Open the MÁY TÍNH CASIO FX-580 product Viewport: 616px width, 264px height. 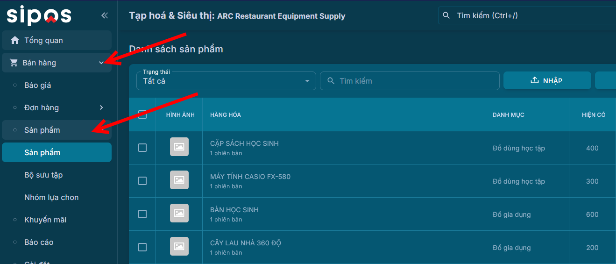(250, 177)
